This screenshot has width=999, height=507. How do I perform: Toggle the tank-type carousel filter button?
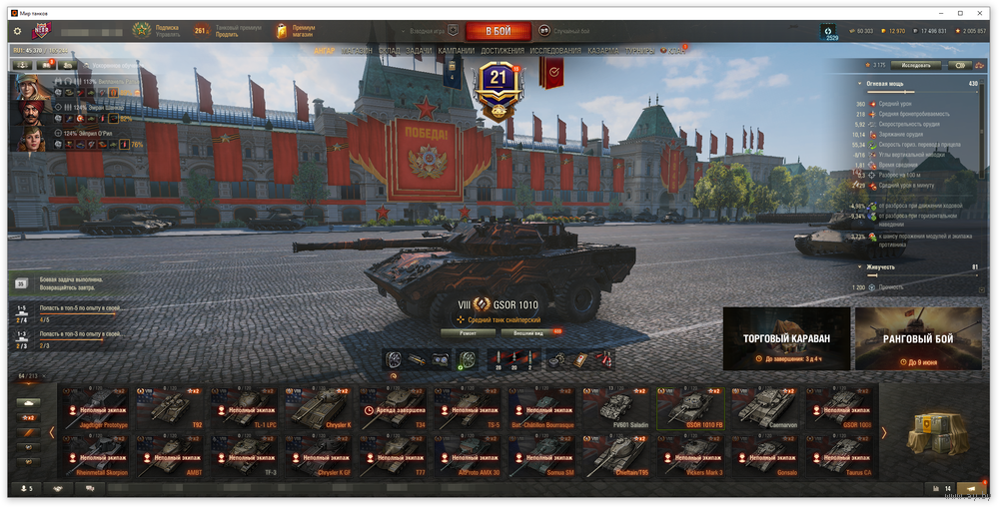(29, 402)
